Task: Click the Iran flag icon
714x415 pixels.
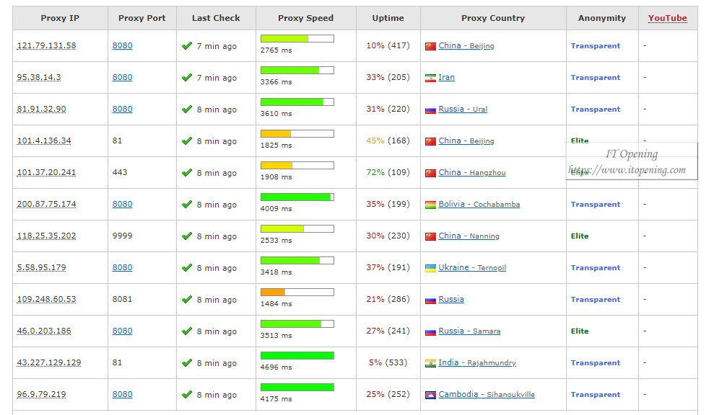Action: coord(430,78)
